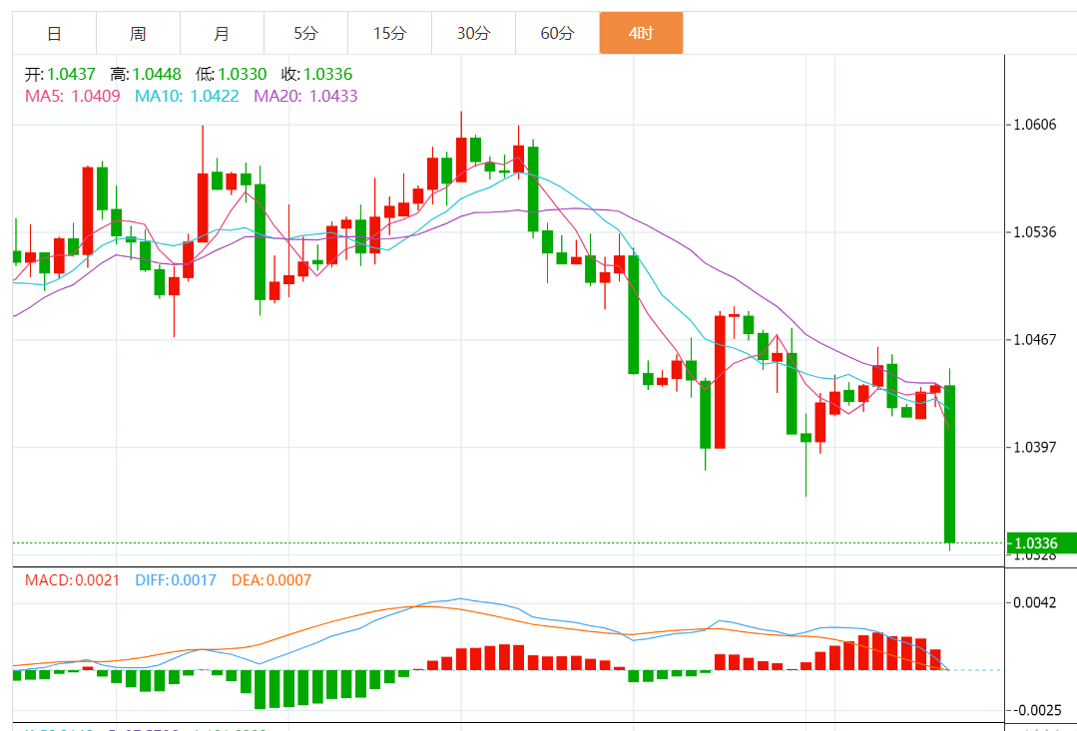Image resolution: width=1077 pixels, height=731 pixels.
Task: Switch to the 月 monthly chart tab
Action: click(x=222, y=33)
